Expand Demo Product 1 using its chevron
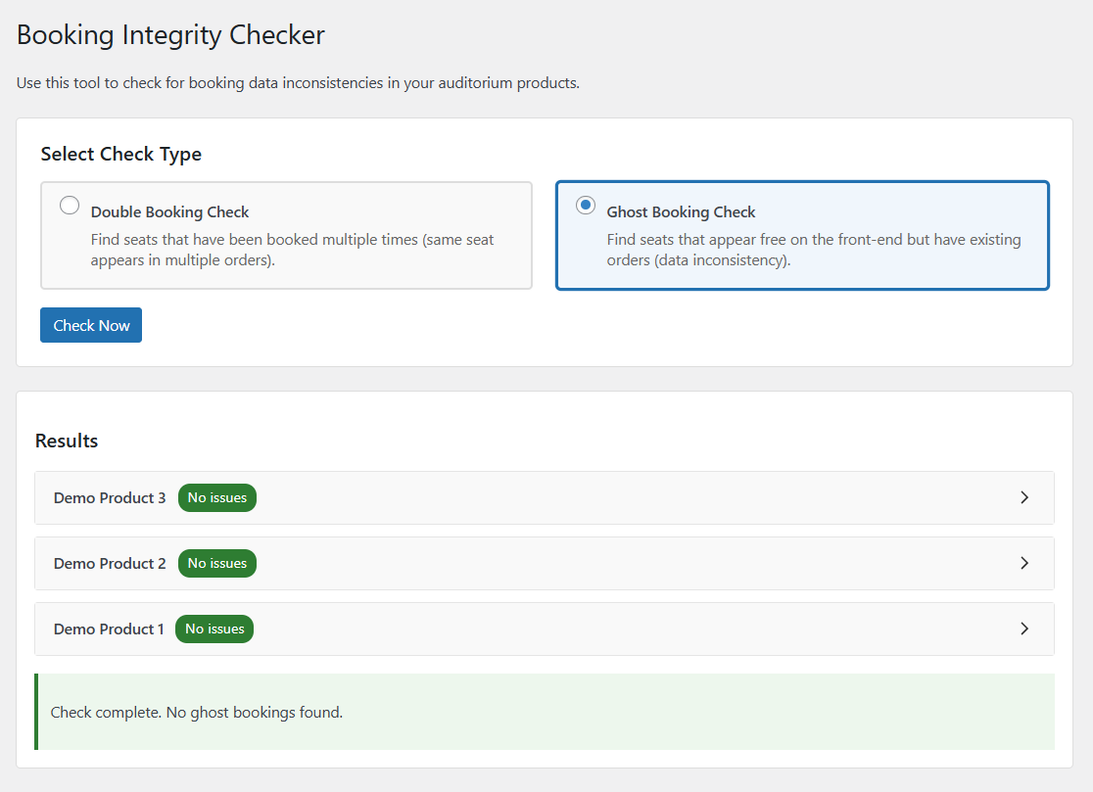Image resolution: width=1093 pixels, height=792 pixels. tap(1024, 629)
